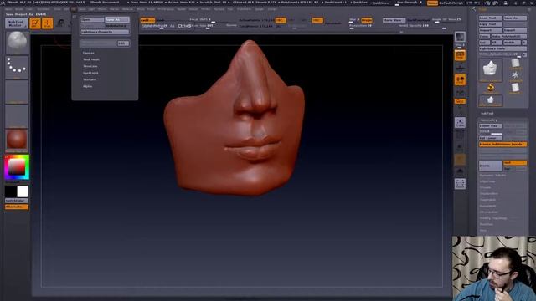Screen dimensions: 536x301
Task: Toggle the orange Xyz rotation icon
Action: [x=460, y=101]
